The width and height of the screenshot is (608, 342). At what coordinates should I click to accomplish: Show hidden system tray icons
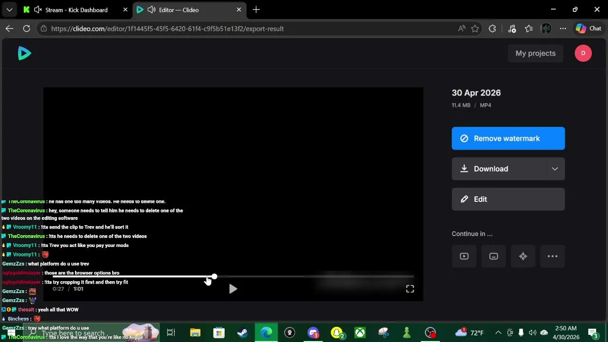coord(498,332)
